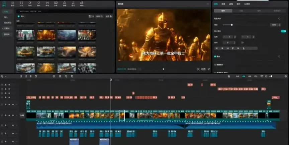Select the Basic sub-tab in properties

point(223,11)
